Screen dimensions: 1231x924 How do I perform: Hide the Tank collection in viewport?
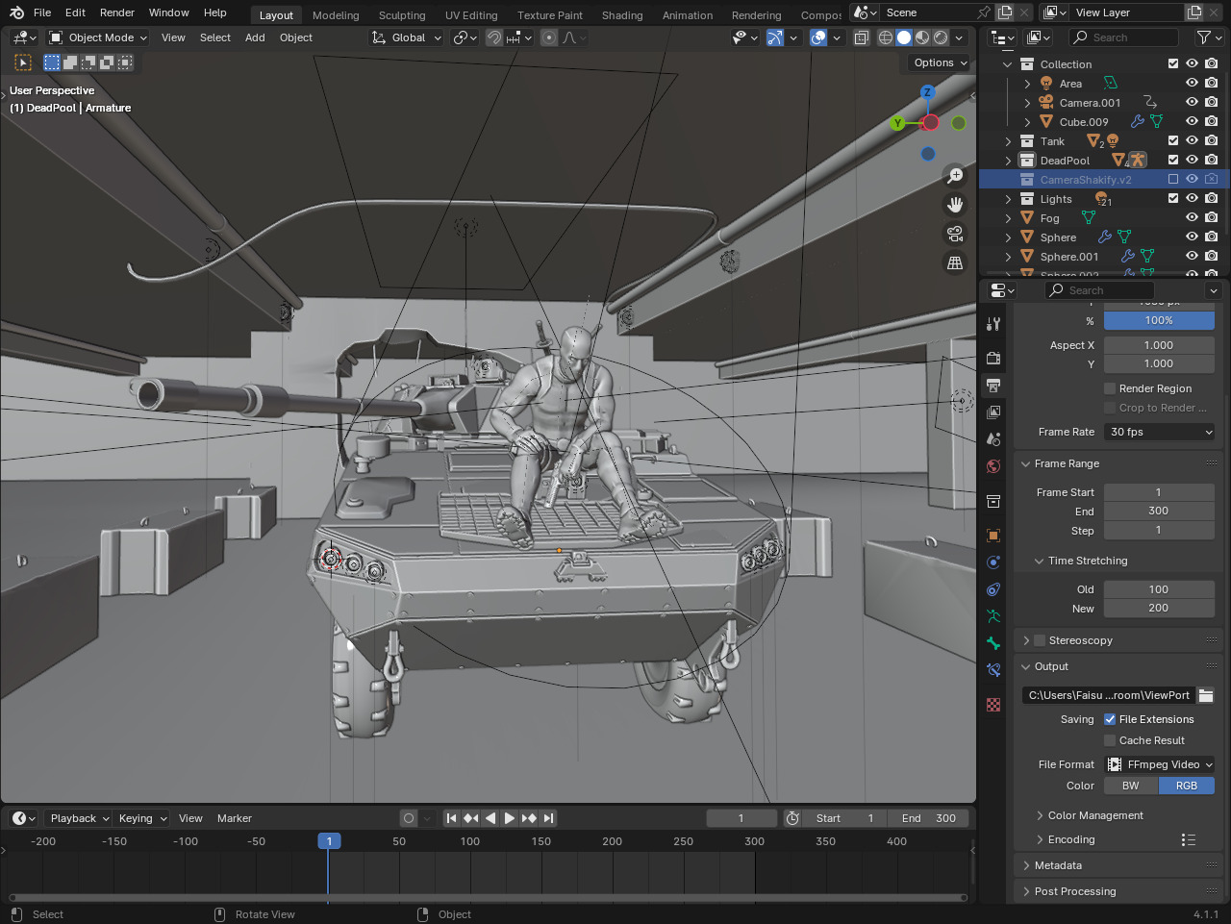tap(1192, 140)
